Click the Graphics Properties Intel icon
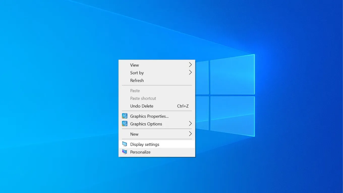The width and height of the screenshot is (343, 193). point(125,116)
